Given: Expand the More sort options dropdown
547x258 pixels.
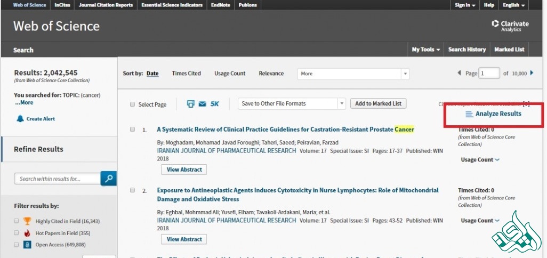Looking at the screenshot, I should [x=353, y=74].
